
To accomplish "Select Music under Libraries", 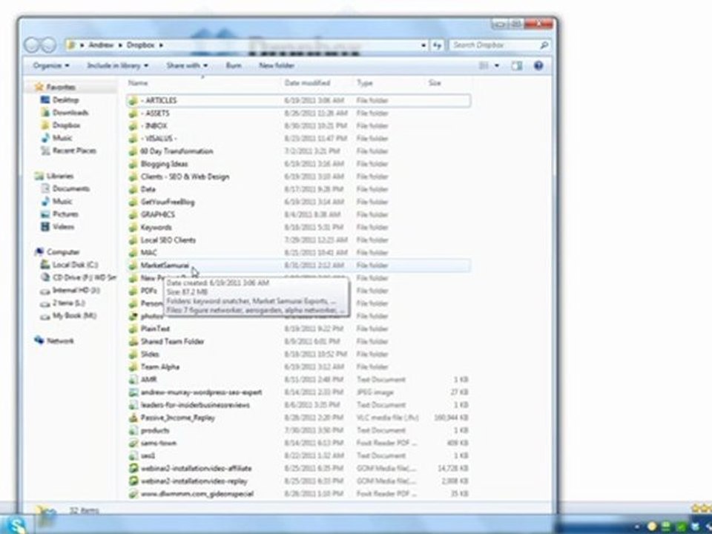I will point(62,201).
